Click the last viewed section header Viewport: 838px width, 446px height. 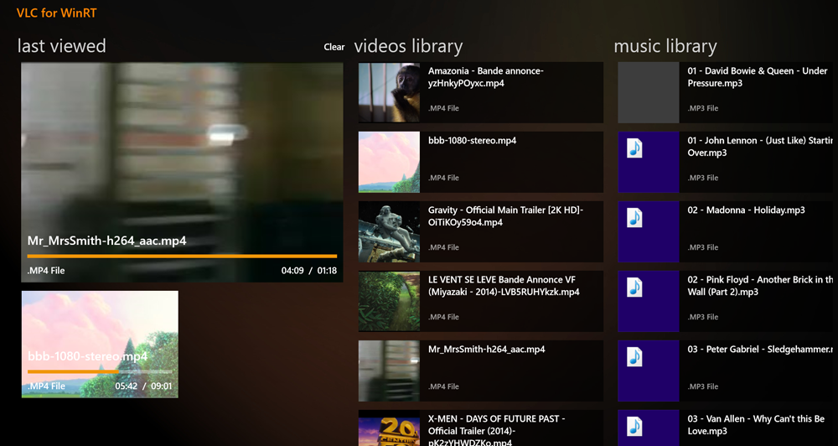(62, 46)
